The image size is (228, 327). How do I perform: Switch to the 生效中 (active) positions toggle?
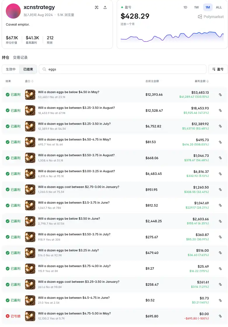11,69
